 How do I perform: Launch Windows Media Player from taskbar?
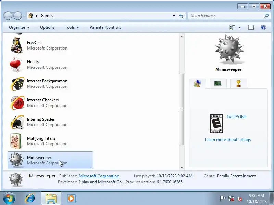(x=71, y=199)
